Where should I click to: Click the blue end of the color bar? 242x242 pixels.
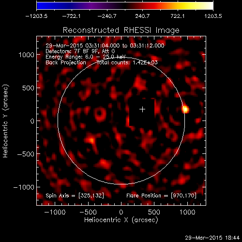tap(40, 6)
